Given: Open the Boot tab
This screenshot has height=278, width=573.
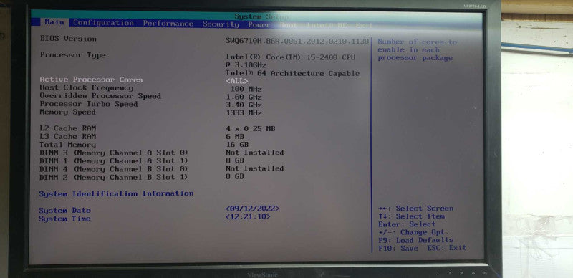Looking at the screenshot, I should tap(289, 25).
